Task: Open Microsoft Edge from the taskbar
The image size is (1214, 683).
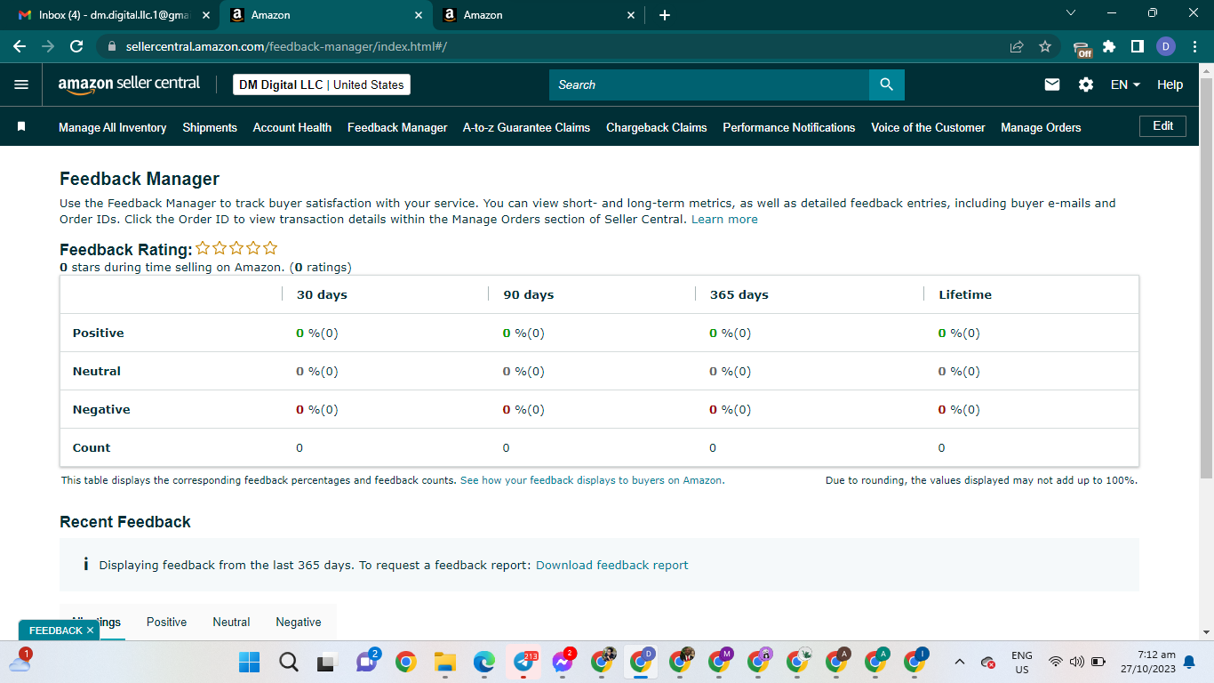Action: (483, 662)
